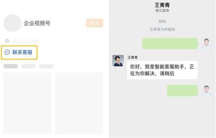Click the 企业视频号 account name
Viewport: 216px width, 138px height.
coord(37,23)
